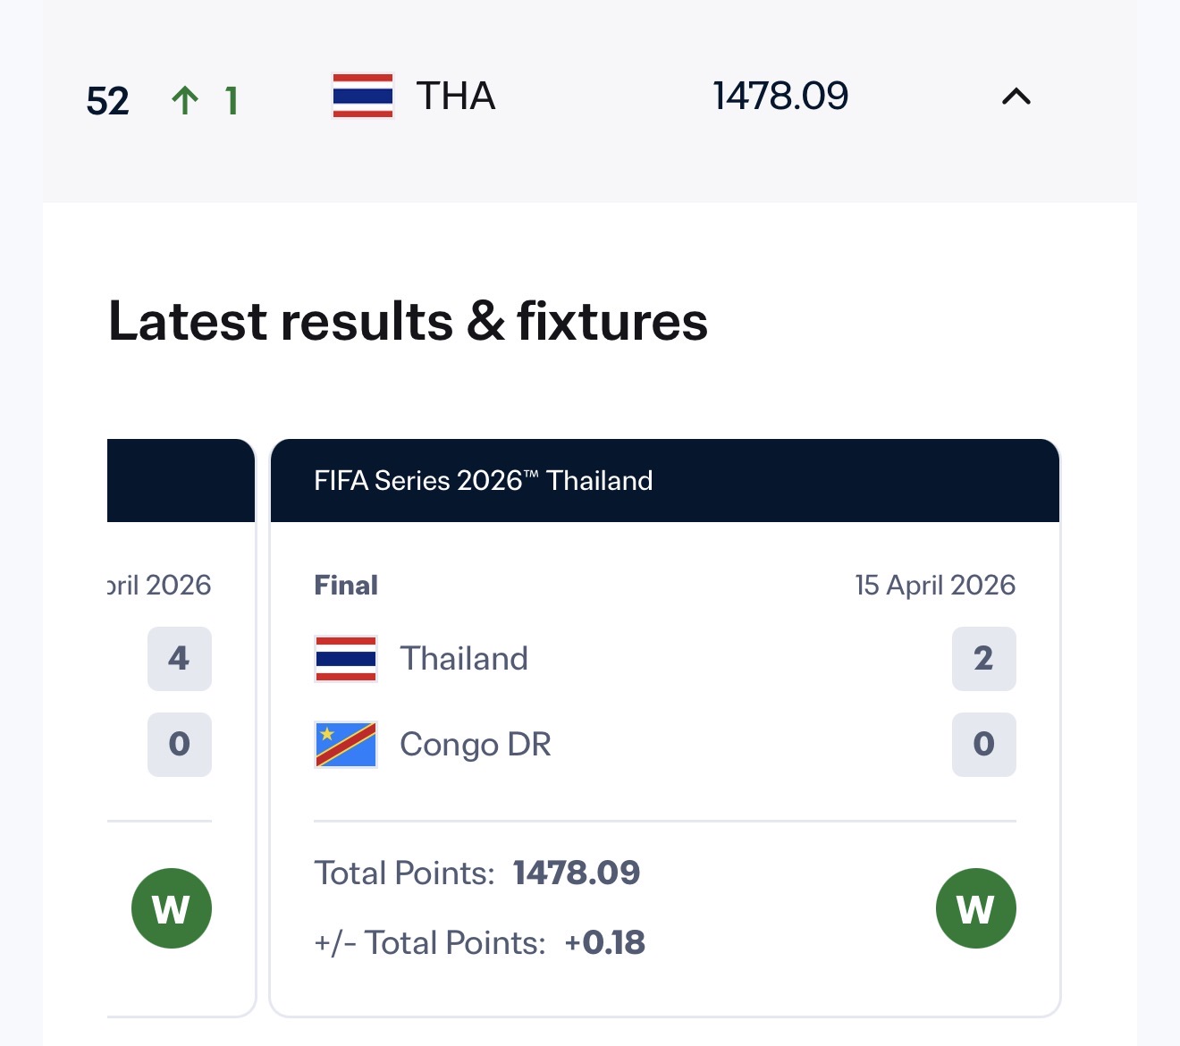Select Thailand team name in Final match
Screen dimensions: 1180x1046
coord(464,659)
